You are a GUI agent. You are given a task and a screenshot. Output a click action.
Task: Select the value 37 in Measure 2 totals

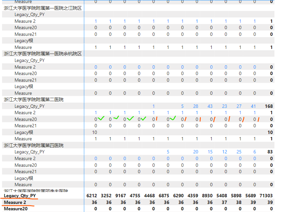(x=224, y=202)
